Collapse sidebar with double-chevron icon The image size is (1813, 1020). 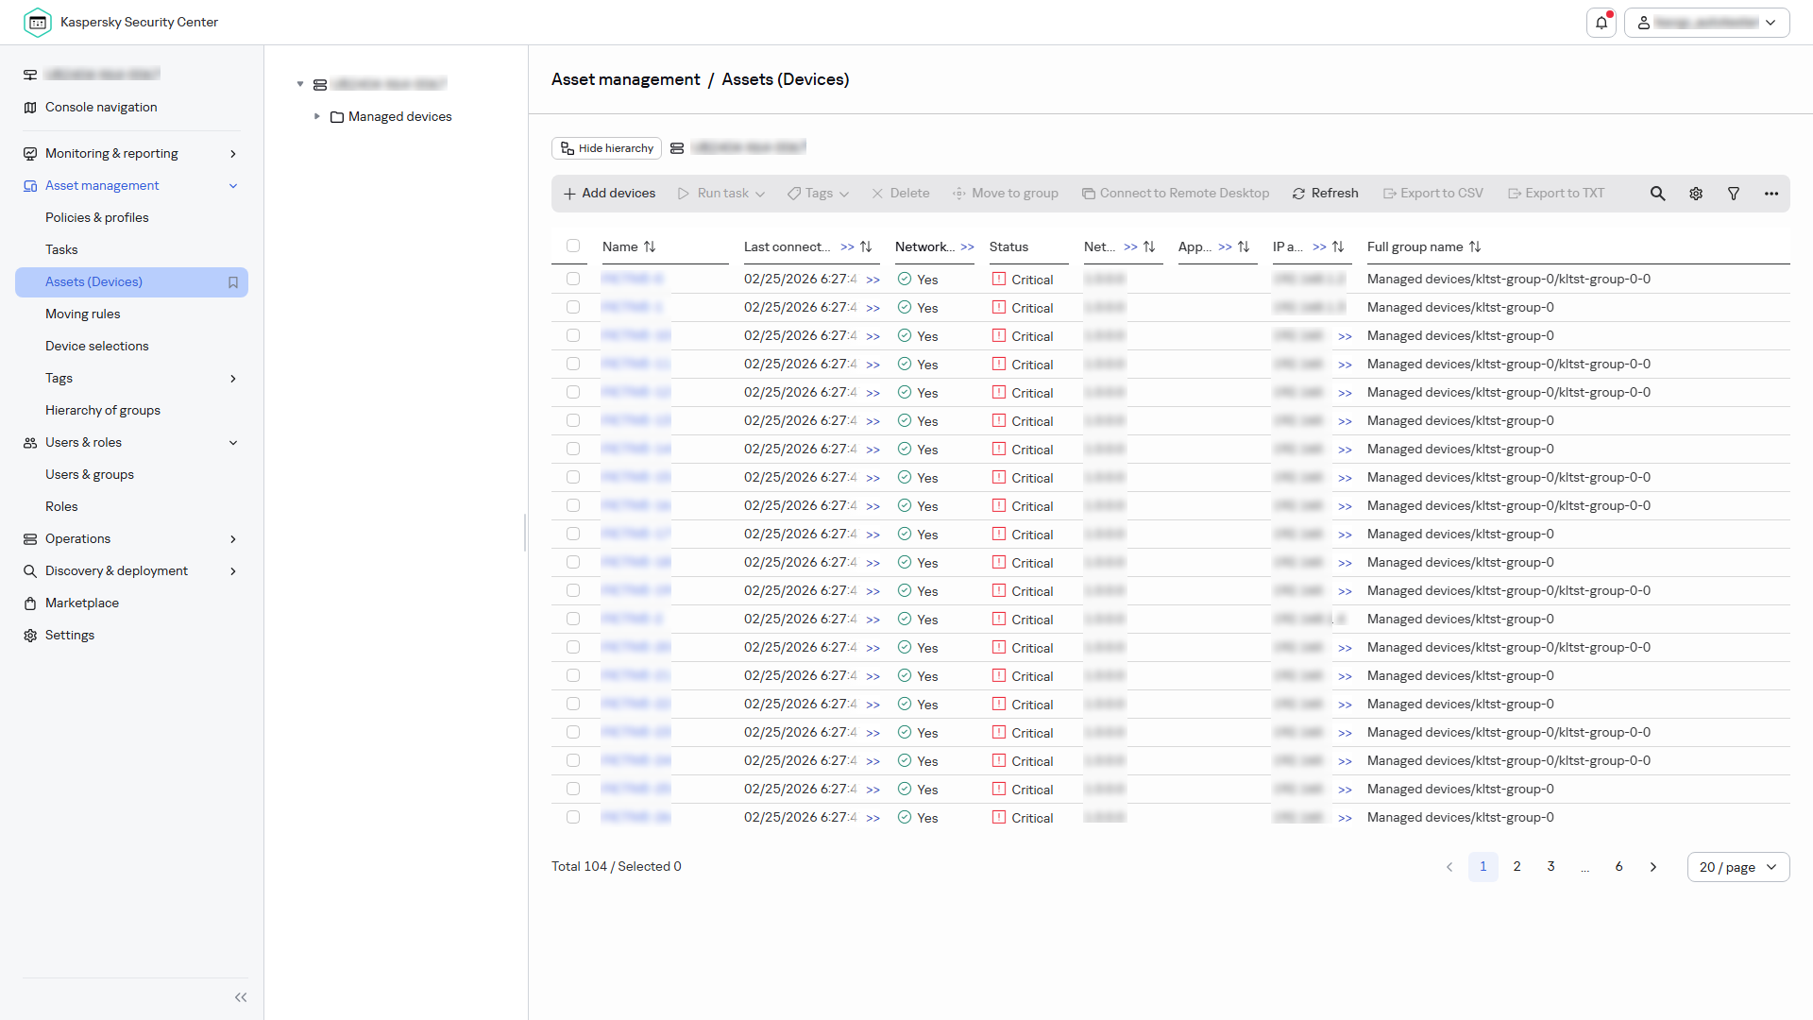241,997
